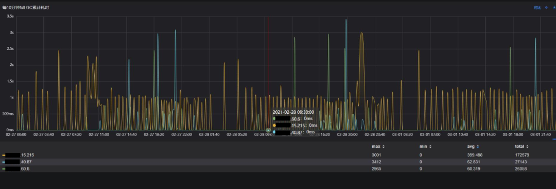Toggle the green .60.6 series color marker
The image size is (556, 189).
click(4, 169)
